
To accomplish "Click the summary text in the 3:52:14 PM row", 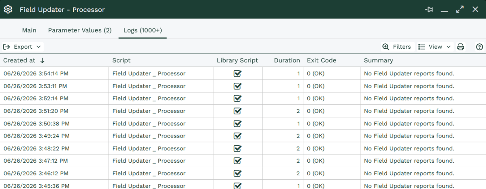I will click(x=409, y=99).
